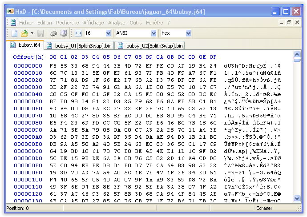Open the hex offset base dropdown
This screenshot has height=217, width=307.
pos(188,33)
